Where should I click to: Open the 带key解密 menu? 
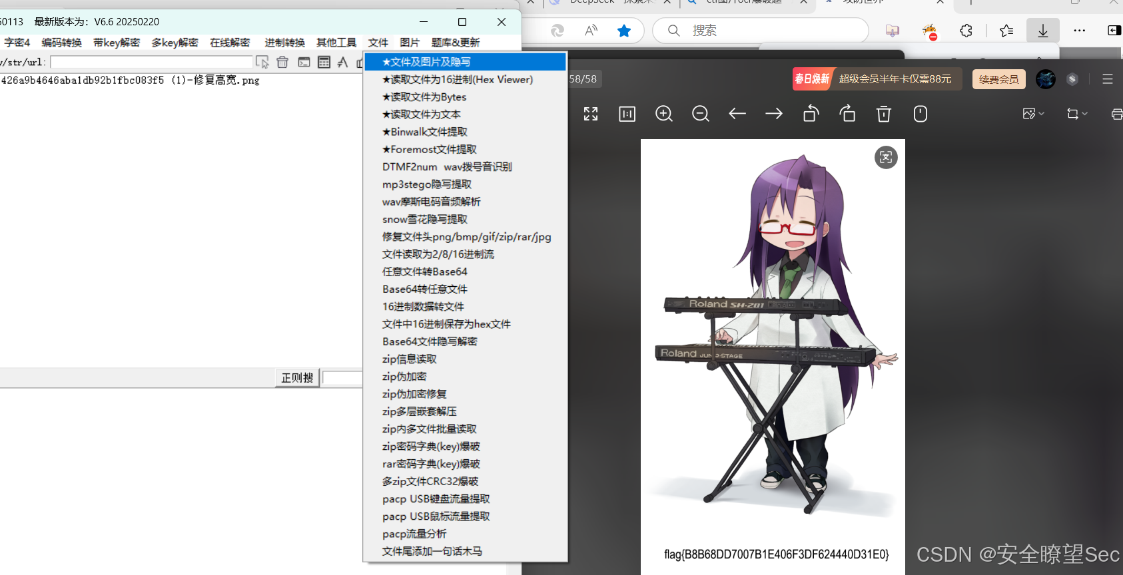(x=117, y=43)
